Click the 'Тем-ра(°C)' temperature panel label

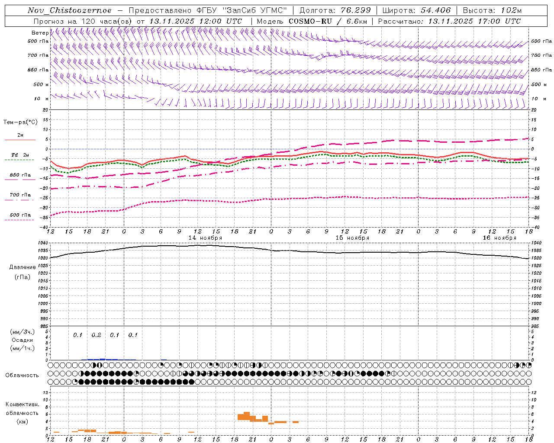coord(20,122)
